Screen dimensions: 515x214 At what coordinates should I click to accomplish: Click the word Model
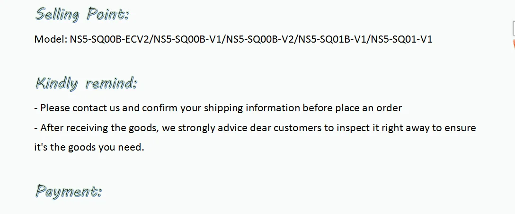(x=51, y=39)
